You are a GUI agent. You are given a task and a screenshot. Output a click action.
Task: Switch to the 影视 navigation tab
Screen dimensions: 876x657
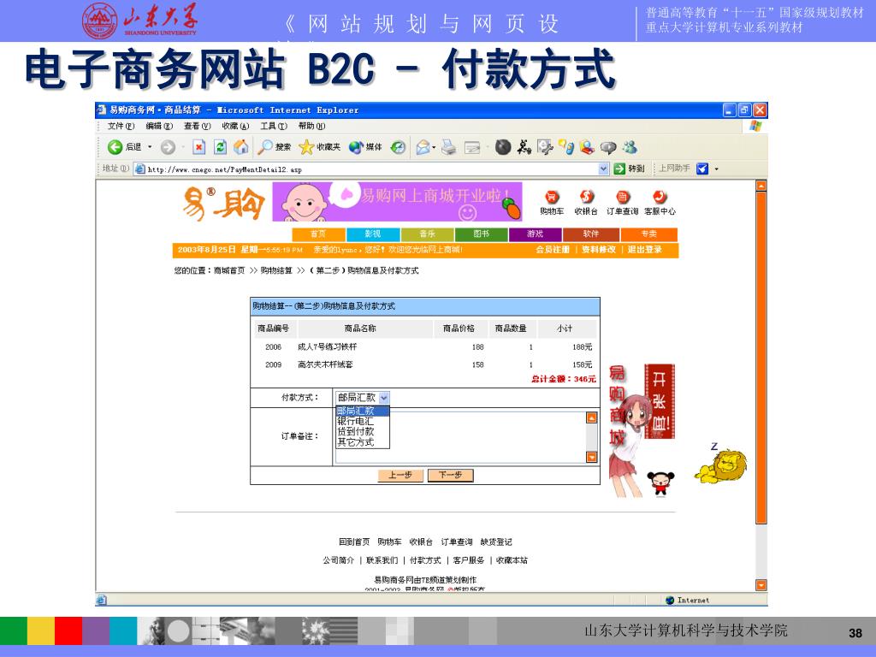point(373,234)
